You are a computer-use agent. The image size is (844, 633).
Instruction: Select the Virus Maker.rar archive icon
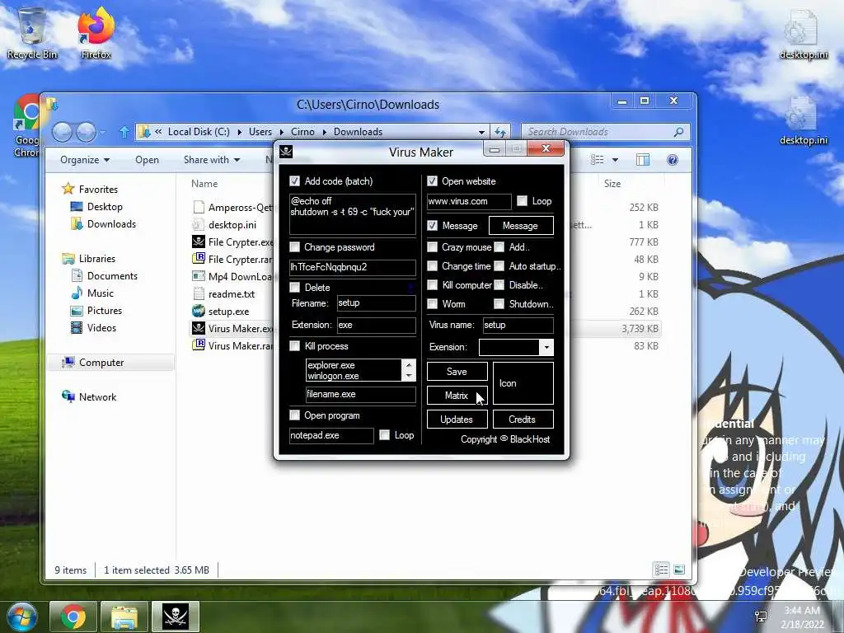(199, 345)
